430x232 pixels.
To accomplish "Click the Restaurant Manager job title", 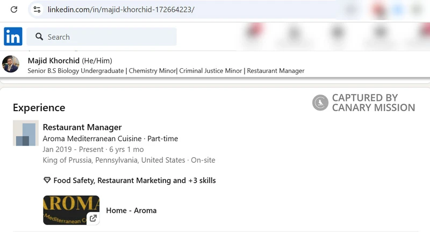I will (82, 127).
